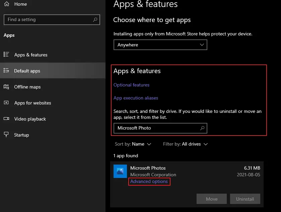Viewport: 281px width, 212px height.
Task: Open the Home settings page
Action: [21, 4]
